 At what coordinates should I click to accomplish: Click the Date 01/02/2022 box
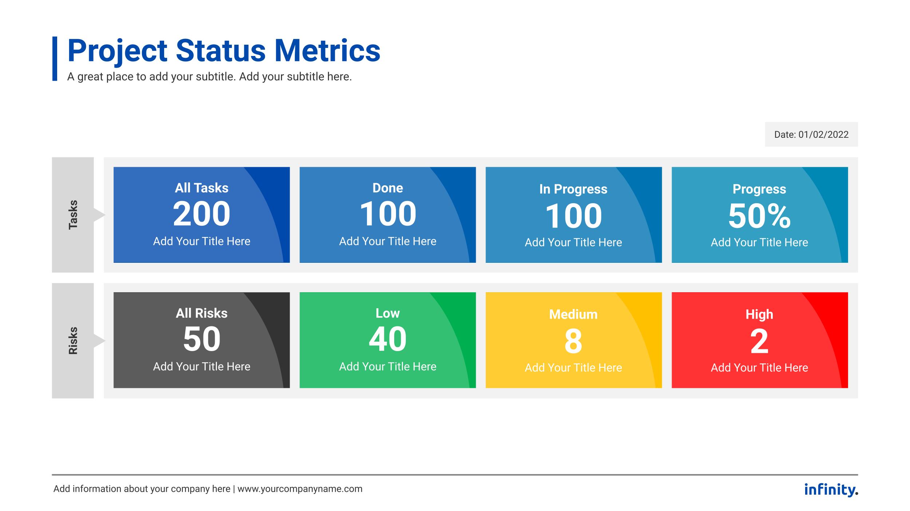click(x=811, y=134)
